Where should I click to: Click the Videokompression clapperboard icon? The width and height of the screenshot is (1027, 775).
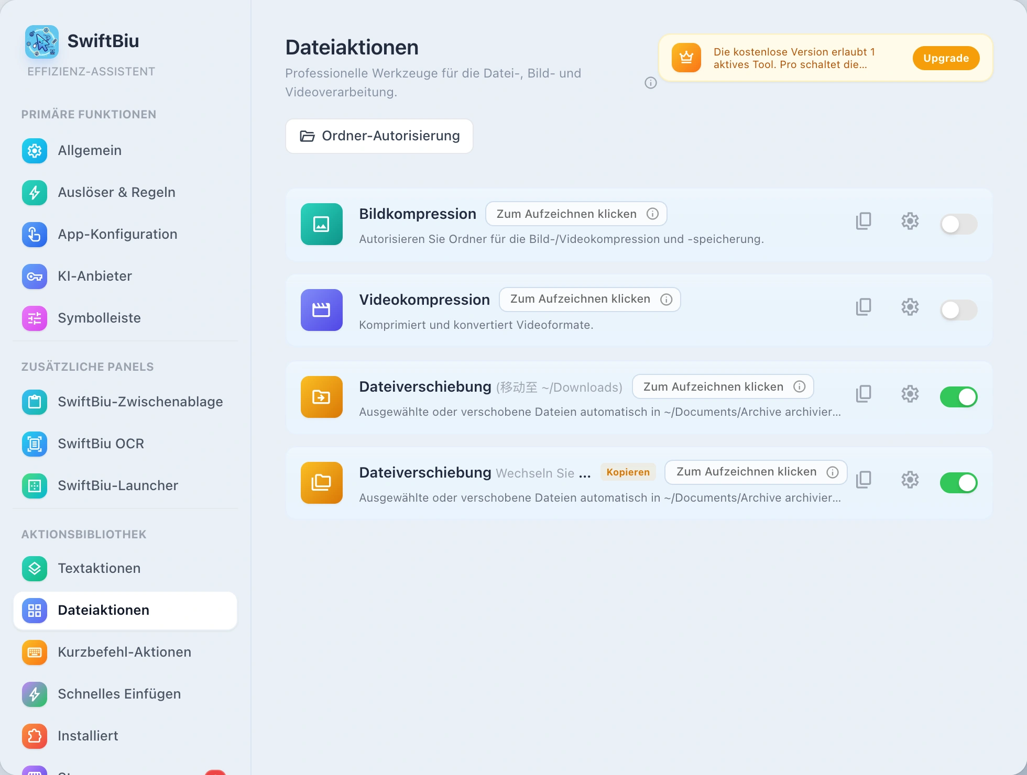pos(322,310)
